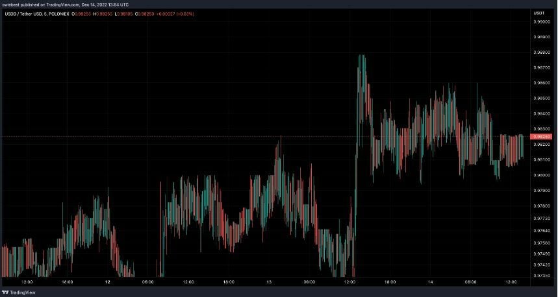Click the day 13 date label on time axis
Viewport: 558px width, 297px height.
(x=269, y=282)
